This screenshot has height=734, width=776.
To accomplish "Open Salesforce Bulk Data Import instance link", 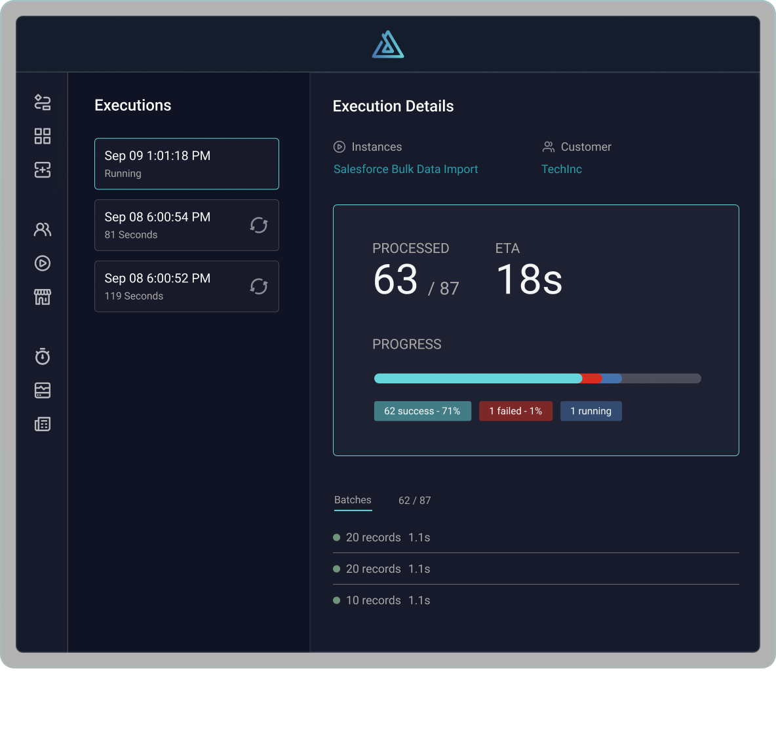I will [x=406, y=169].
